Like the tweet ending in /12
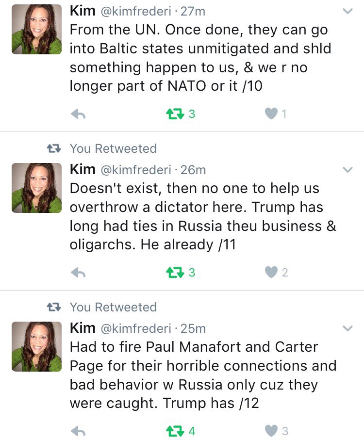This screenshot has width=364, height=440. (x=271, y=431)
